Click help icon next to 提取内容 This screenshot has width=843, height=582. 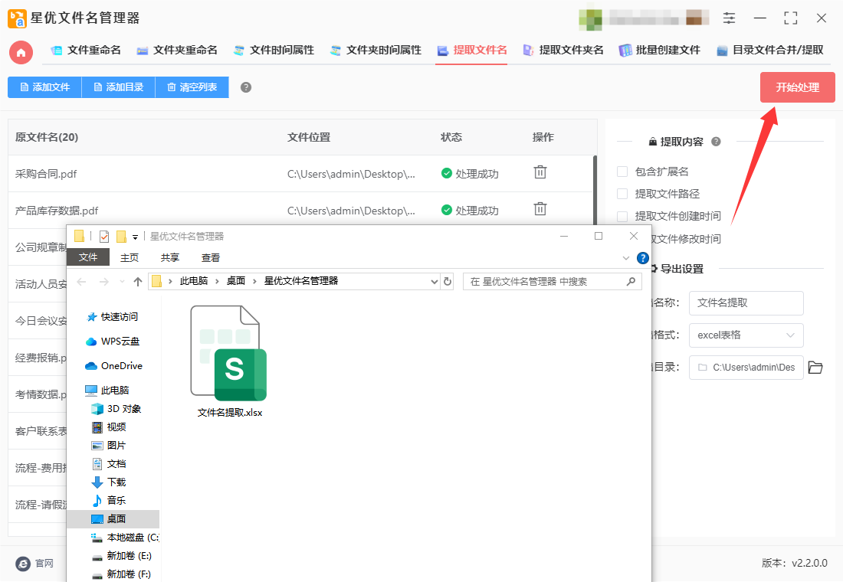tap(716, 142)
